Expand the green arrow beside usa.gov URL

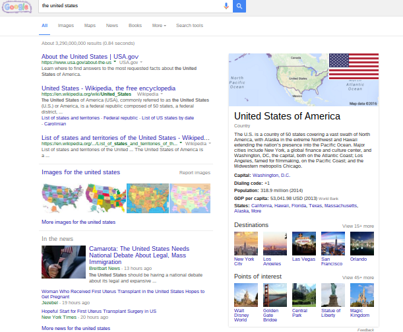(x=115, y=62)
